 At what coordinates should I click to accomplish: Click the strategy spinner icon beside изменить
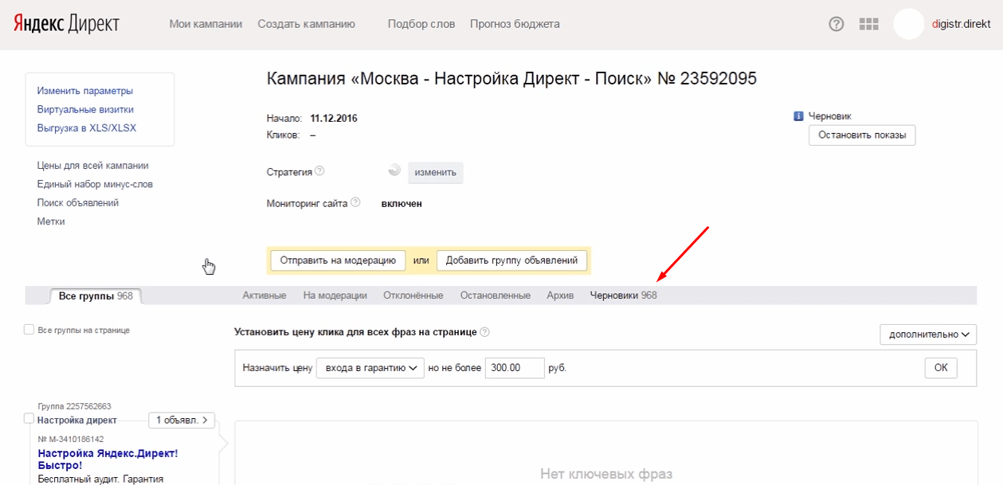394,170
